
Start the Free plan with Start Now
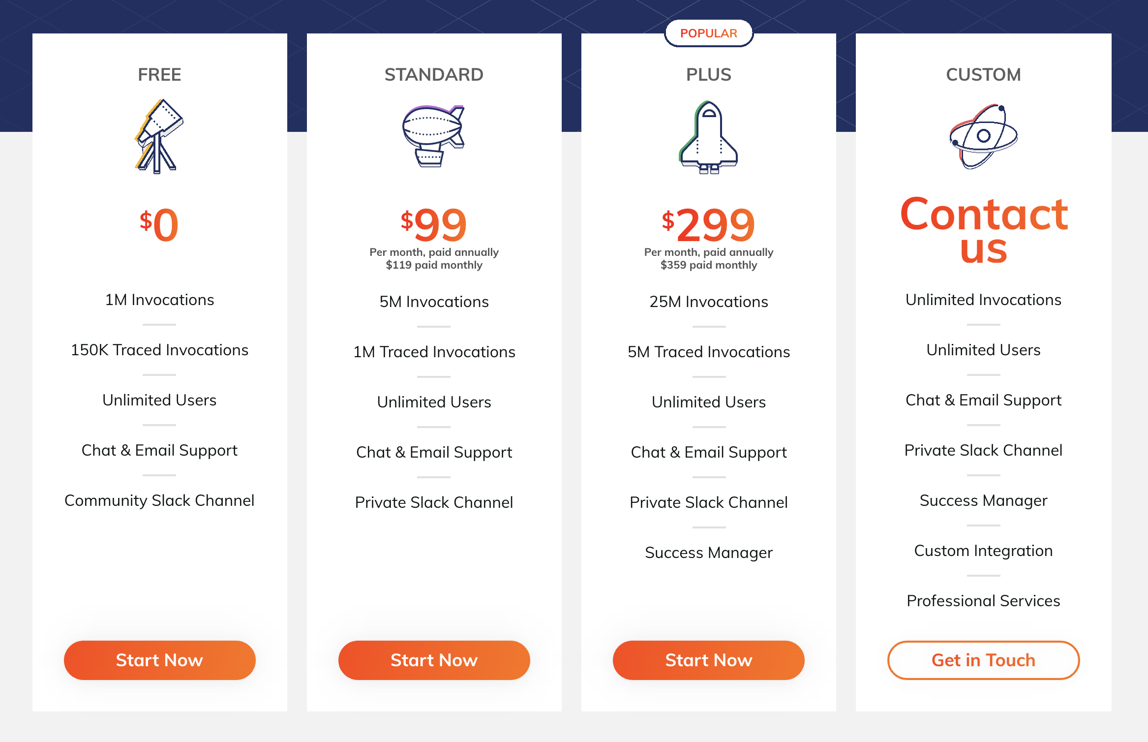pyautogui.click(x=159, y=660)
